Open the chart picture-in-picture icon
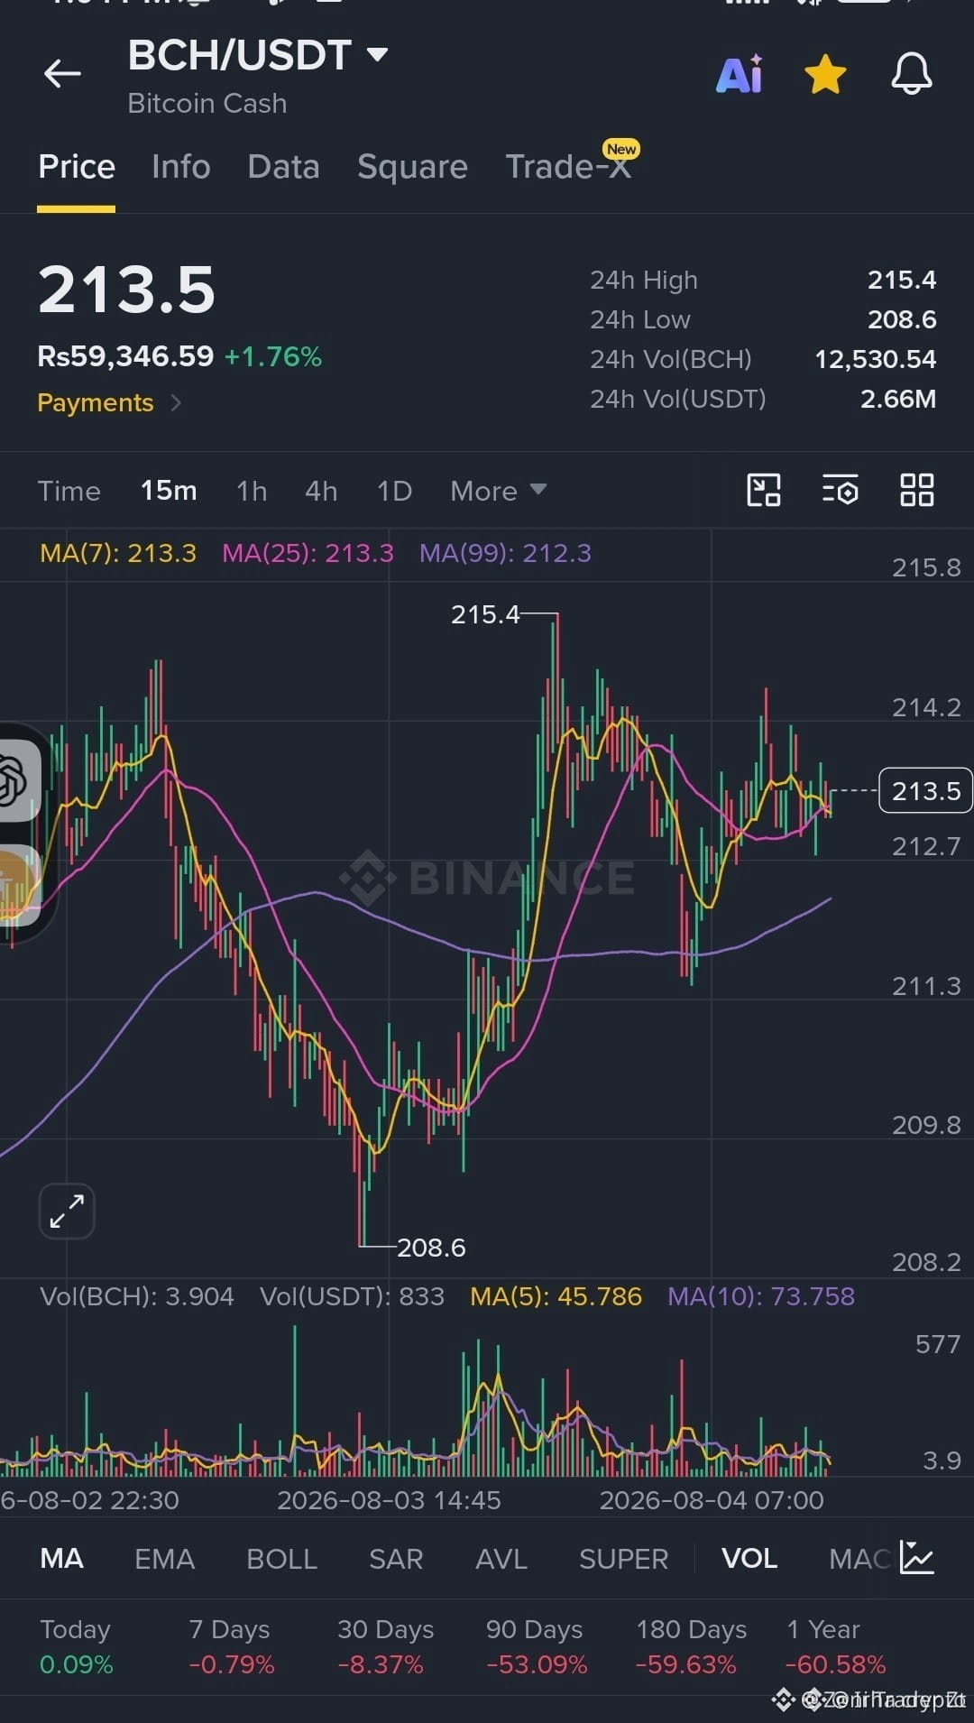 pyautogui.click(x=764, y=490)
